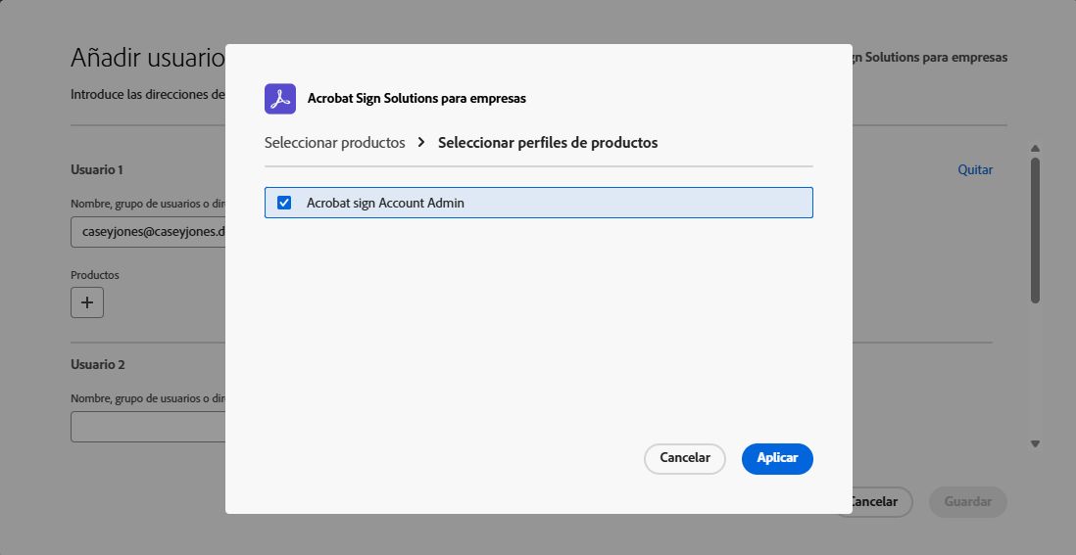Screen dimensions: 1076x555
Task: Go back to Seleccionar productos step
Action: point(334,143)
